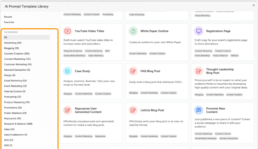Open Repurpose (30) category
Screen dimensions: 258x149
tap(13, 118)
